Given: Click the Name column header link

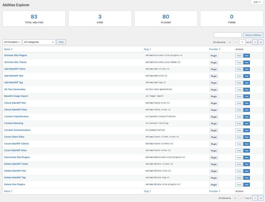Looking at the screenshot, I should coord(7,49).
